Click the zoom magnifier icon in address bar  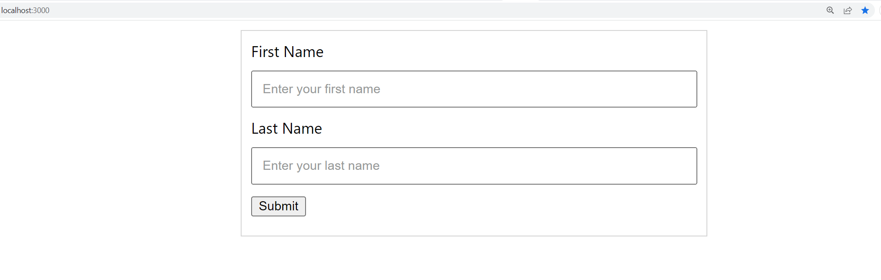(830, 10)
